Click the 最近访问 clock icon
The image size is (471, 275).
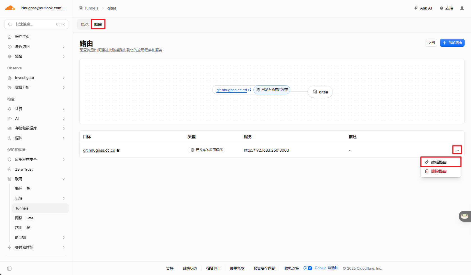pos(10,46)
